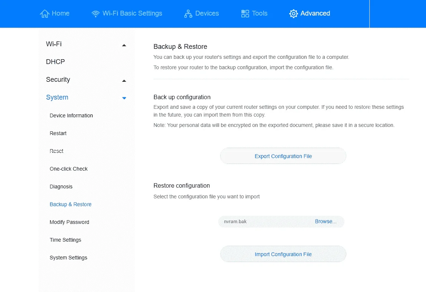Click Browse... to choose a file

click(326, 222)
